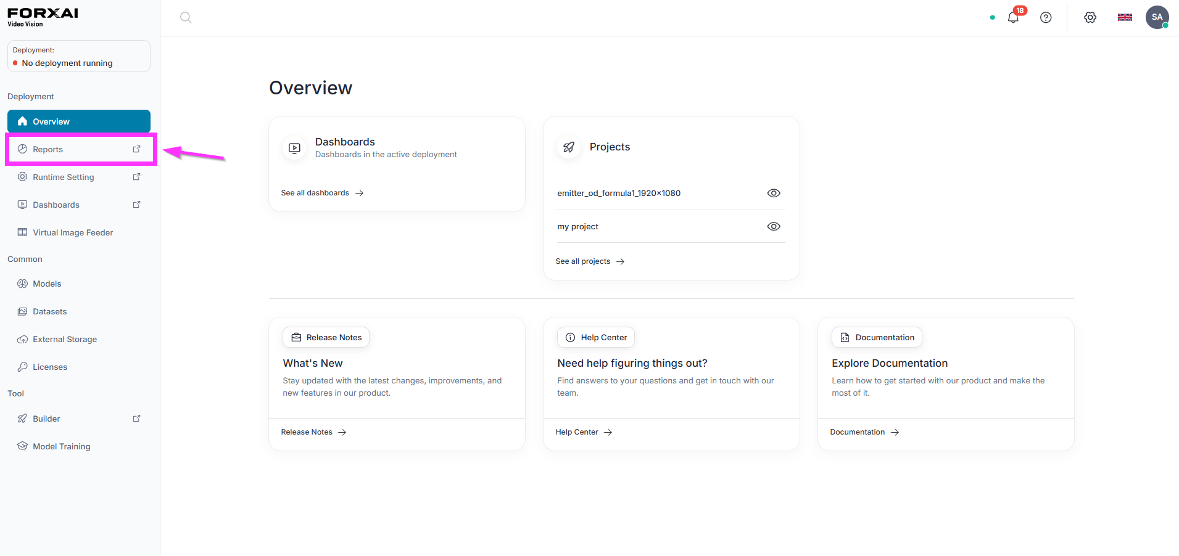Click the Dashboards card title

click(x=345, y=142)
